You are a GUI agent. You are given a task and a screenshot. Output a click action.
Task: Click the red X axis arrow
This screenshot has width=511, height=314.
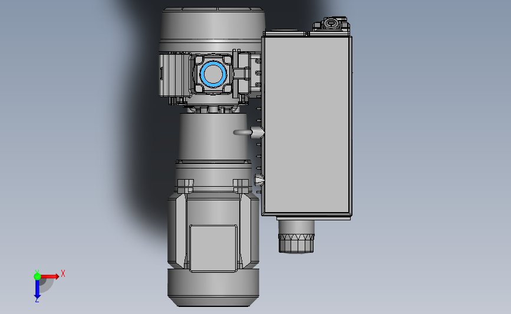click(x=50, y=276)
